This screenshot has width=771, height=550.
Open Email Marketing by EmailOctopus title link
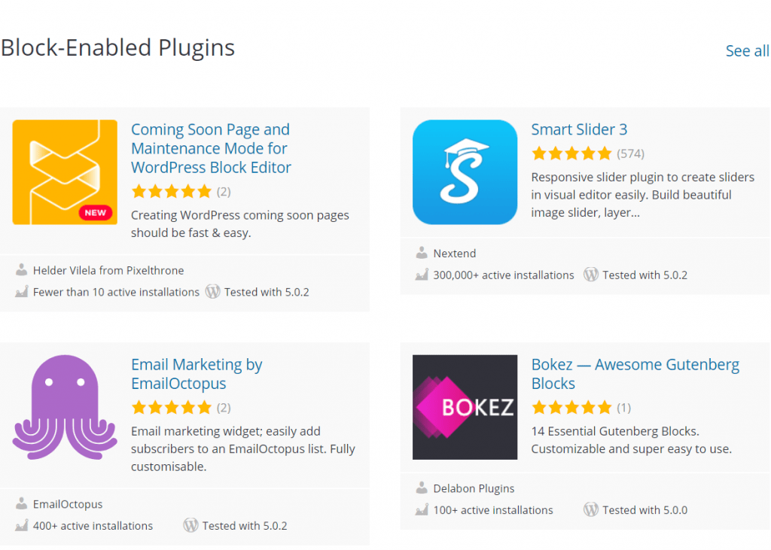pyautogui.click(x=197, y=374)
